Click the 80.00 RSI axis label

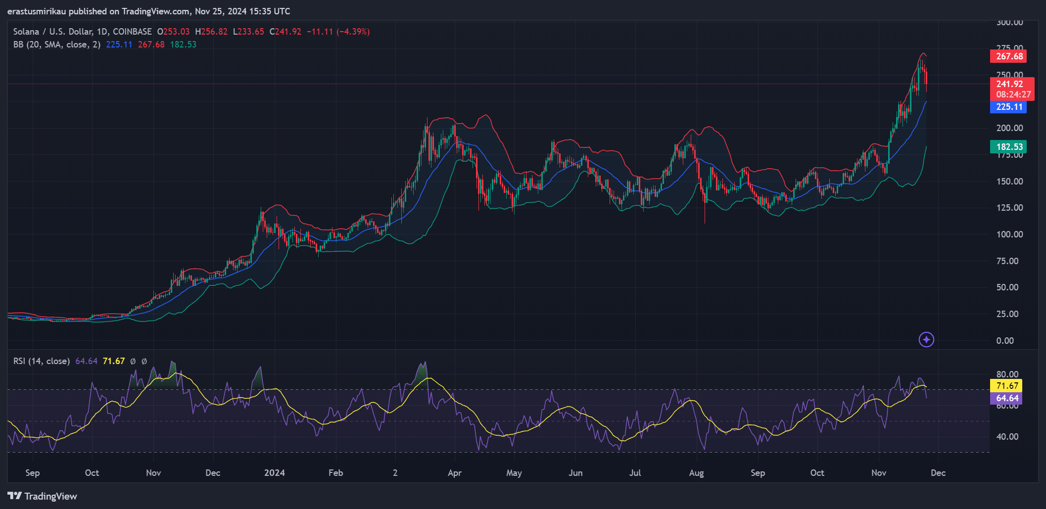[x=1007, y=374]
